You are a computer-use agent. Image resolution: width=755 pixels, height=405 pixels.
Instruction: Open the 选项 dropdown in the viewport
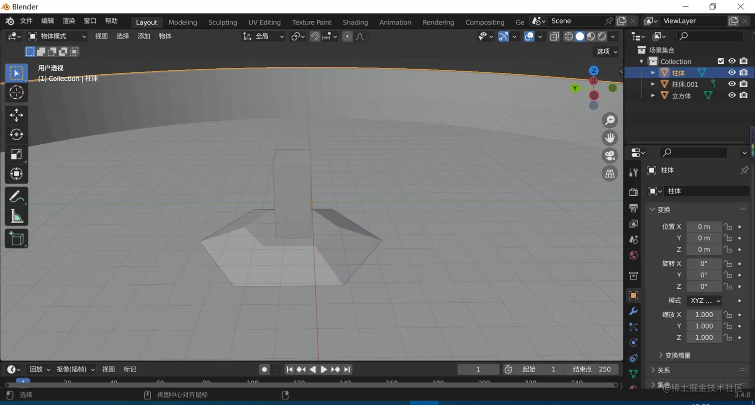(607, 51)
